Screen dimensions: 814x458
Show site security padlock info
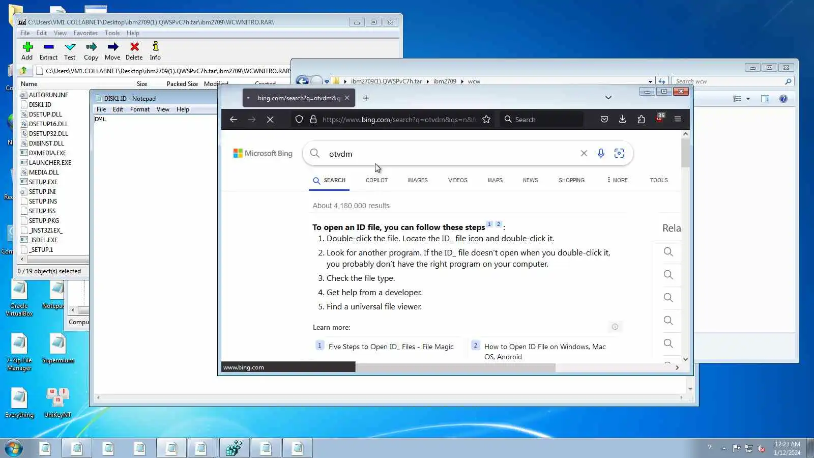pos(313,119)
